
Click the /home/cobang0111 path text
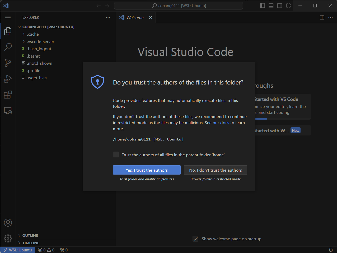coord(148,139)
